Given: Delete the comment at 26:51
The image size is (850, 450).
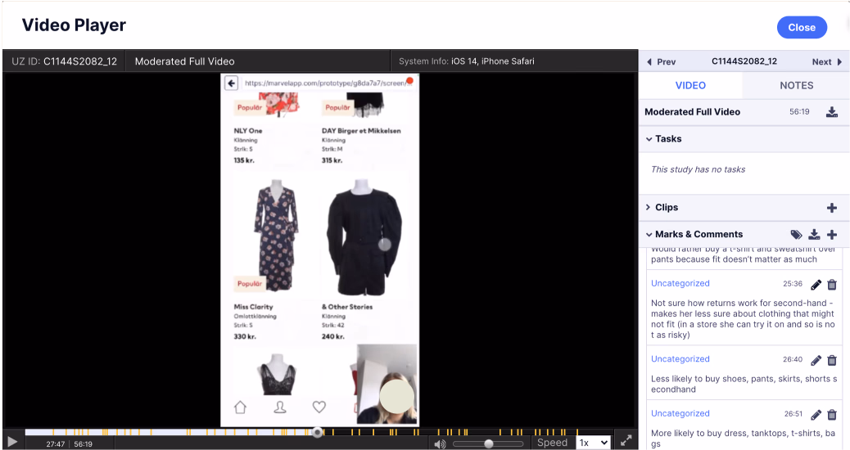Looking at the screenshot, I should (x=832, y=415).
